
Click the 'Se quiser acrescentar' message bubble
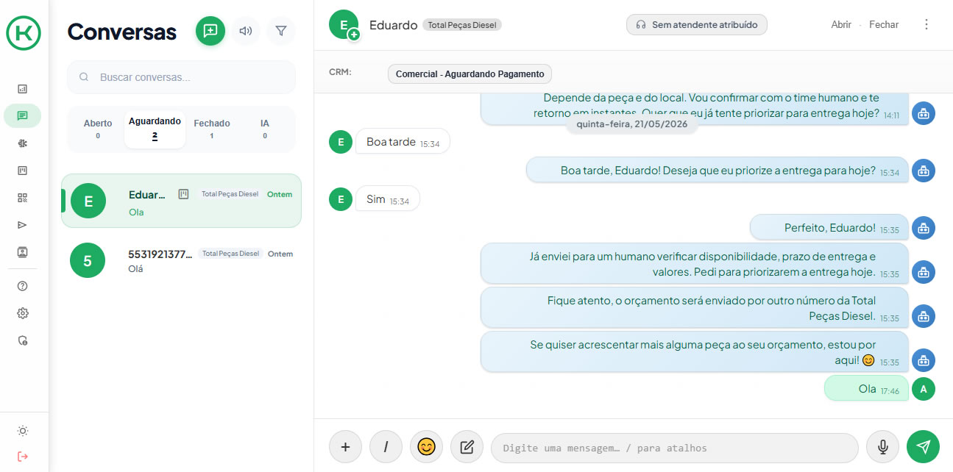(694, 352)
